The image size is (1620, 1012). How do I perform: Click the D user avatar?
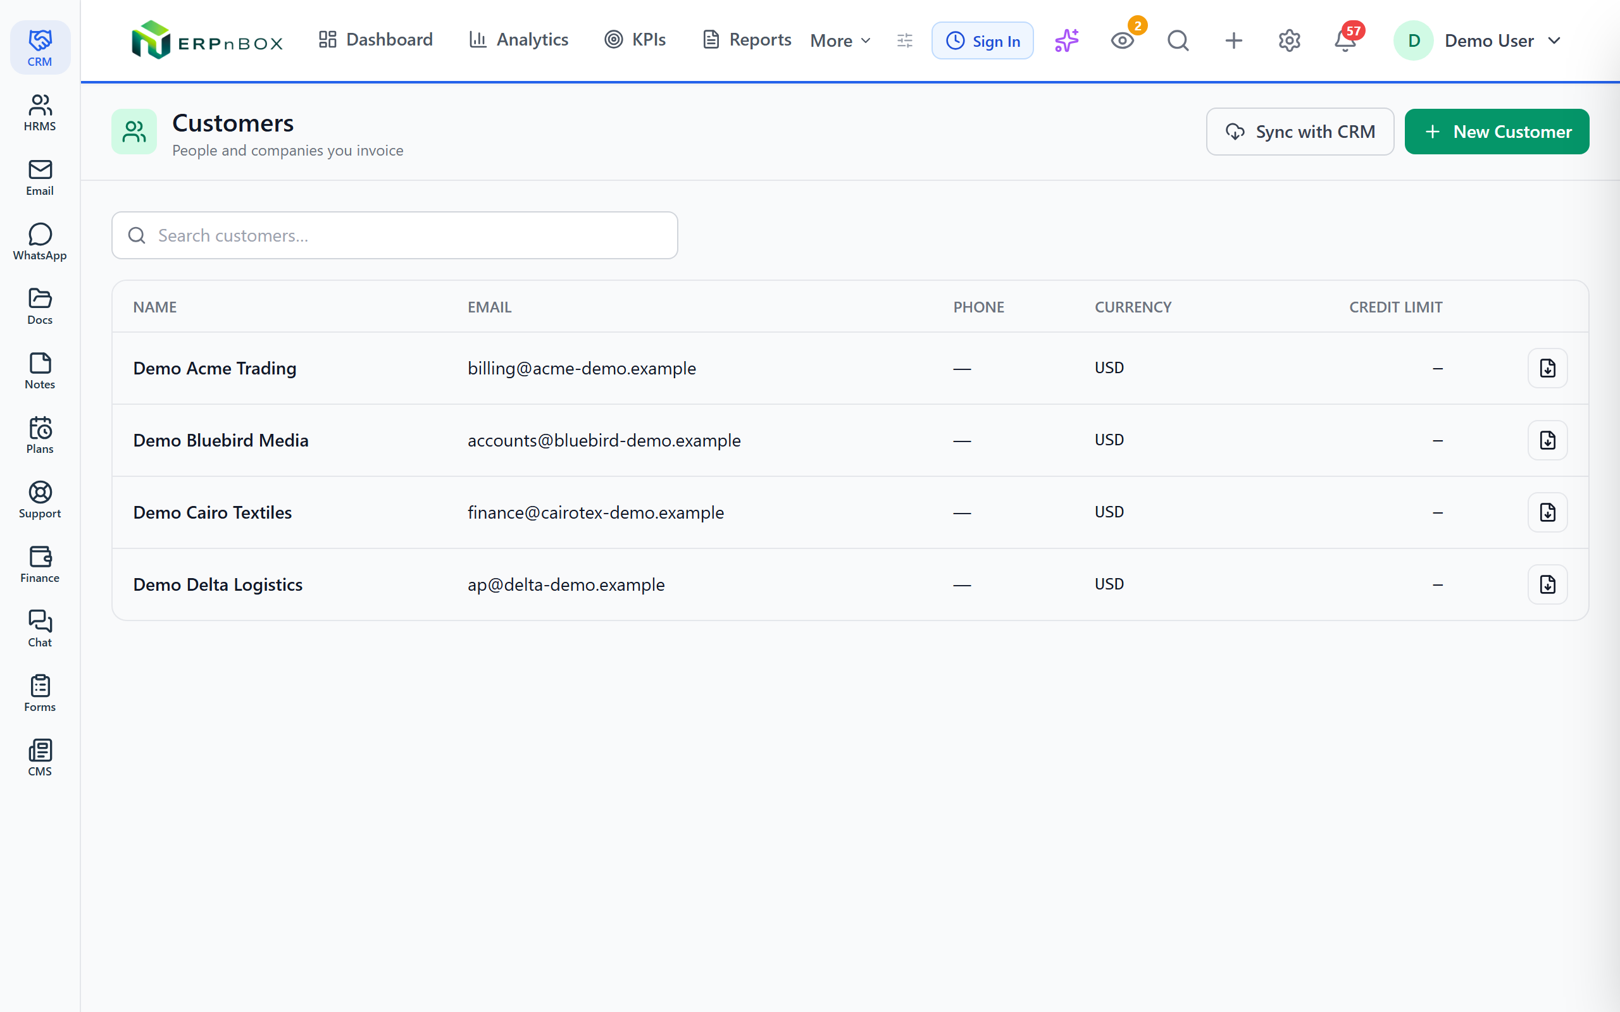(1414, 41)
